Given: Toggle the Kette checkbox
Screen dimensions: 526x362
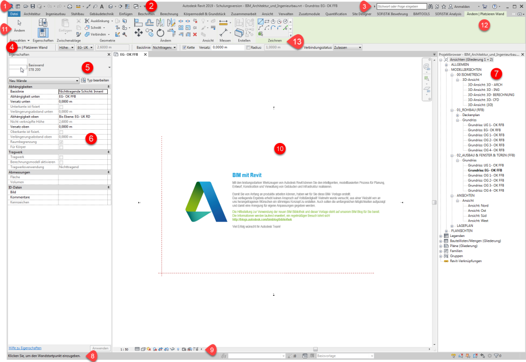Looking at the screenshot, I should (184, 48).
